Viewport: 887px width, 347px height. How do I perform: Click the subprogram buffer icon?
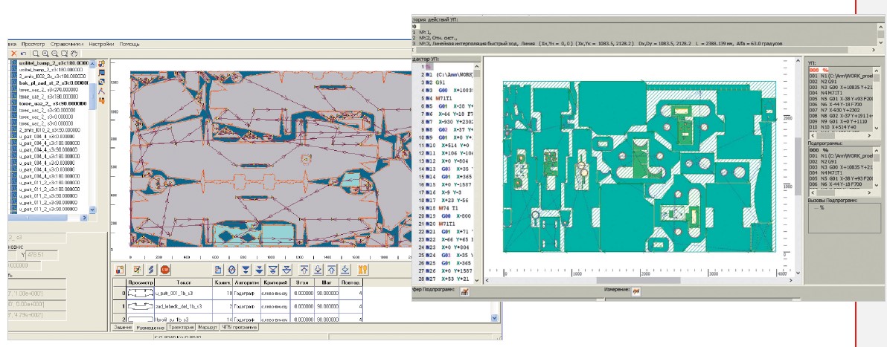pyautogui.click(x=466, y=292)
